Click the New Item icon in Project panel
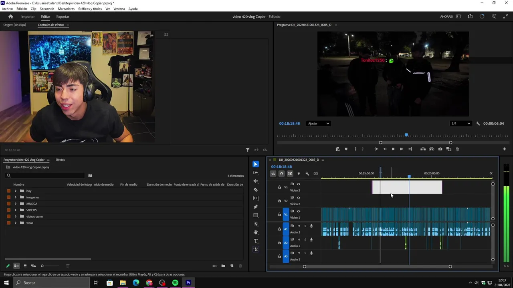The image size is (513, 288). pyautogui.click(x=232, y=266)
